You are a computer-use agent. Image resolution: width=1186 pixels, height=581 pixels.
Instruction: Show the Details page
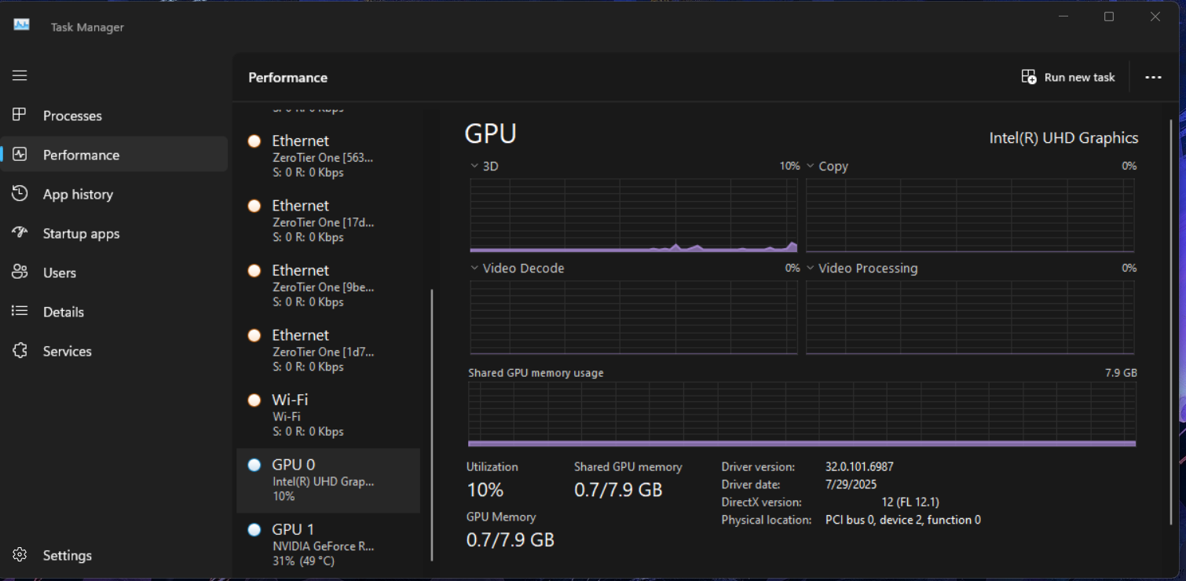point(114,312)
